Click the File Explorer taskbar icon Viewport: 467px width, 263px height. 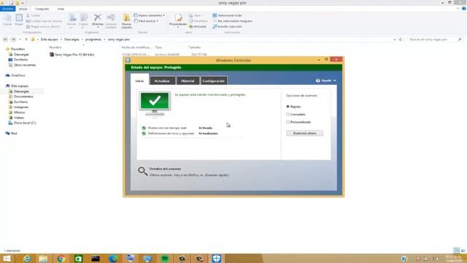pyautogui.click(x=43, y=259)
